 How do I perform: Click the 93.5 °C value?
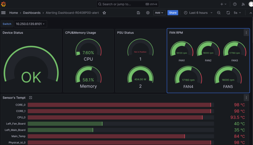238,118
